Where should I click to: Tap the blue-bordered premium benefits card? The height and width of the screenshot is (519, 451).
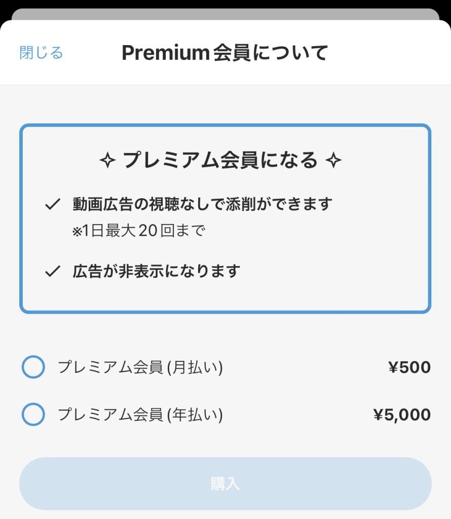tap(225, 218)
